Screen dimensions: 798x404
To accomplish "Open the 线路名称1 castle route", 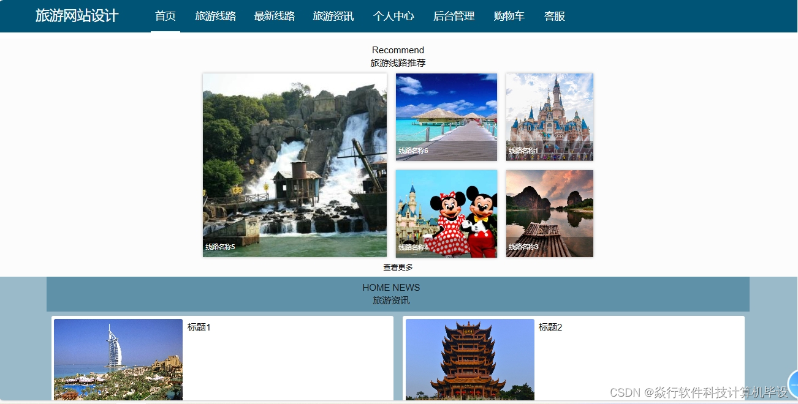I will point(549,116).
